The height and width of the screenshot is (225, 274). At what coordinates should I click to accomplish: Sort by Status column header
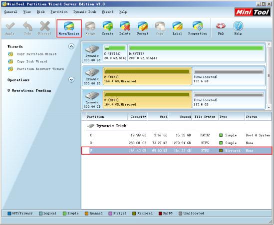[258, 117]
